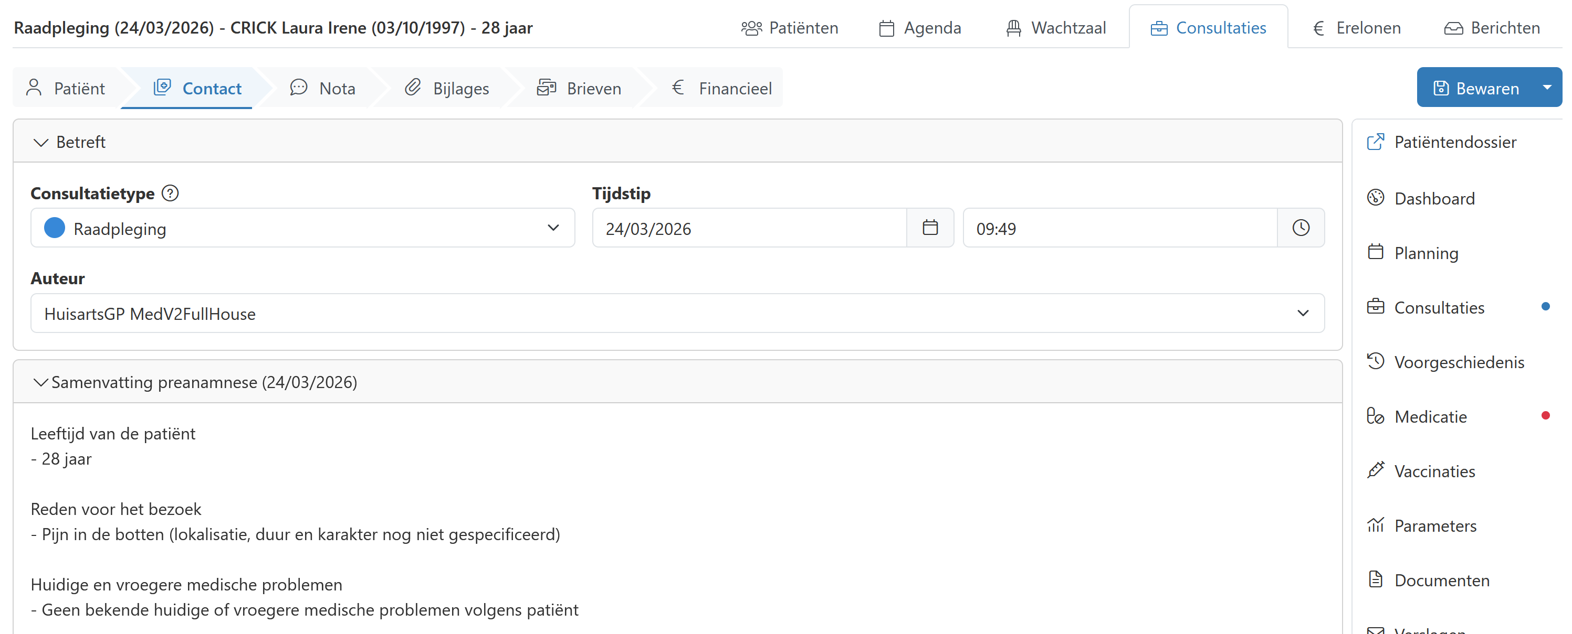Image resolution: width=1572 pixels, height=634 pixels.
Task: Open Documenten in the sidebar
Action: pyautogui.click(x=1441, y=580)
